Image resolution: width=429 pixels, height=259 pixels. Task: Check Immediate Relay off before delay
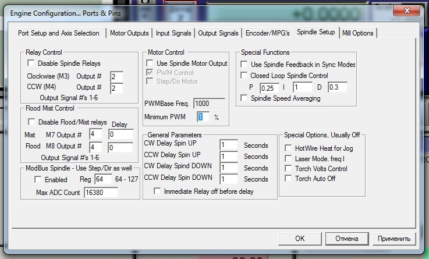[157, 191]
